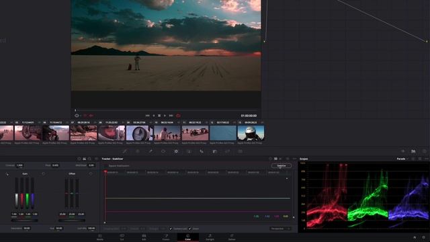Open the Magic Mask palette
The image size is (430, 242).
click(x=189, y=151)
